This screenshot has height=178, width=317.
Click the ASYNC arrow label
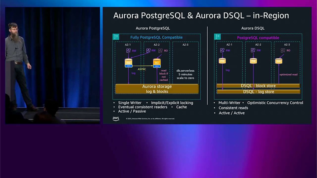[x=142, y=69]
